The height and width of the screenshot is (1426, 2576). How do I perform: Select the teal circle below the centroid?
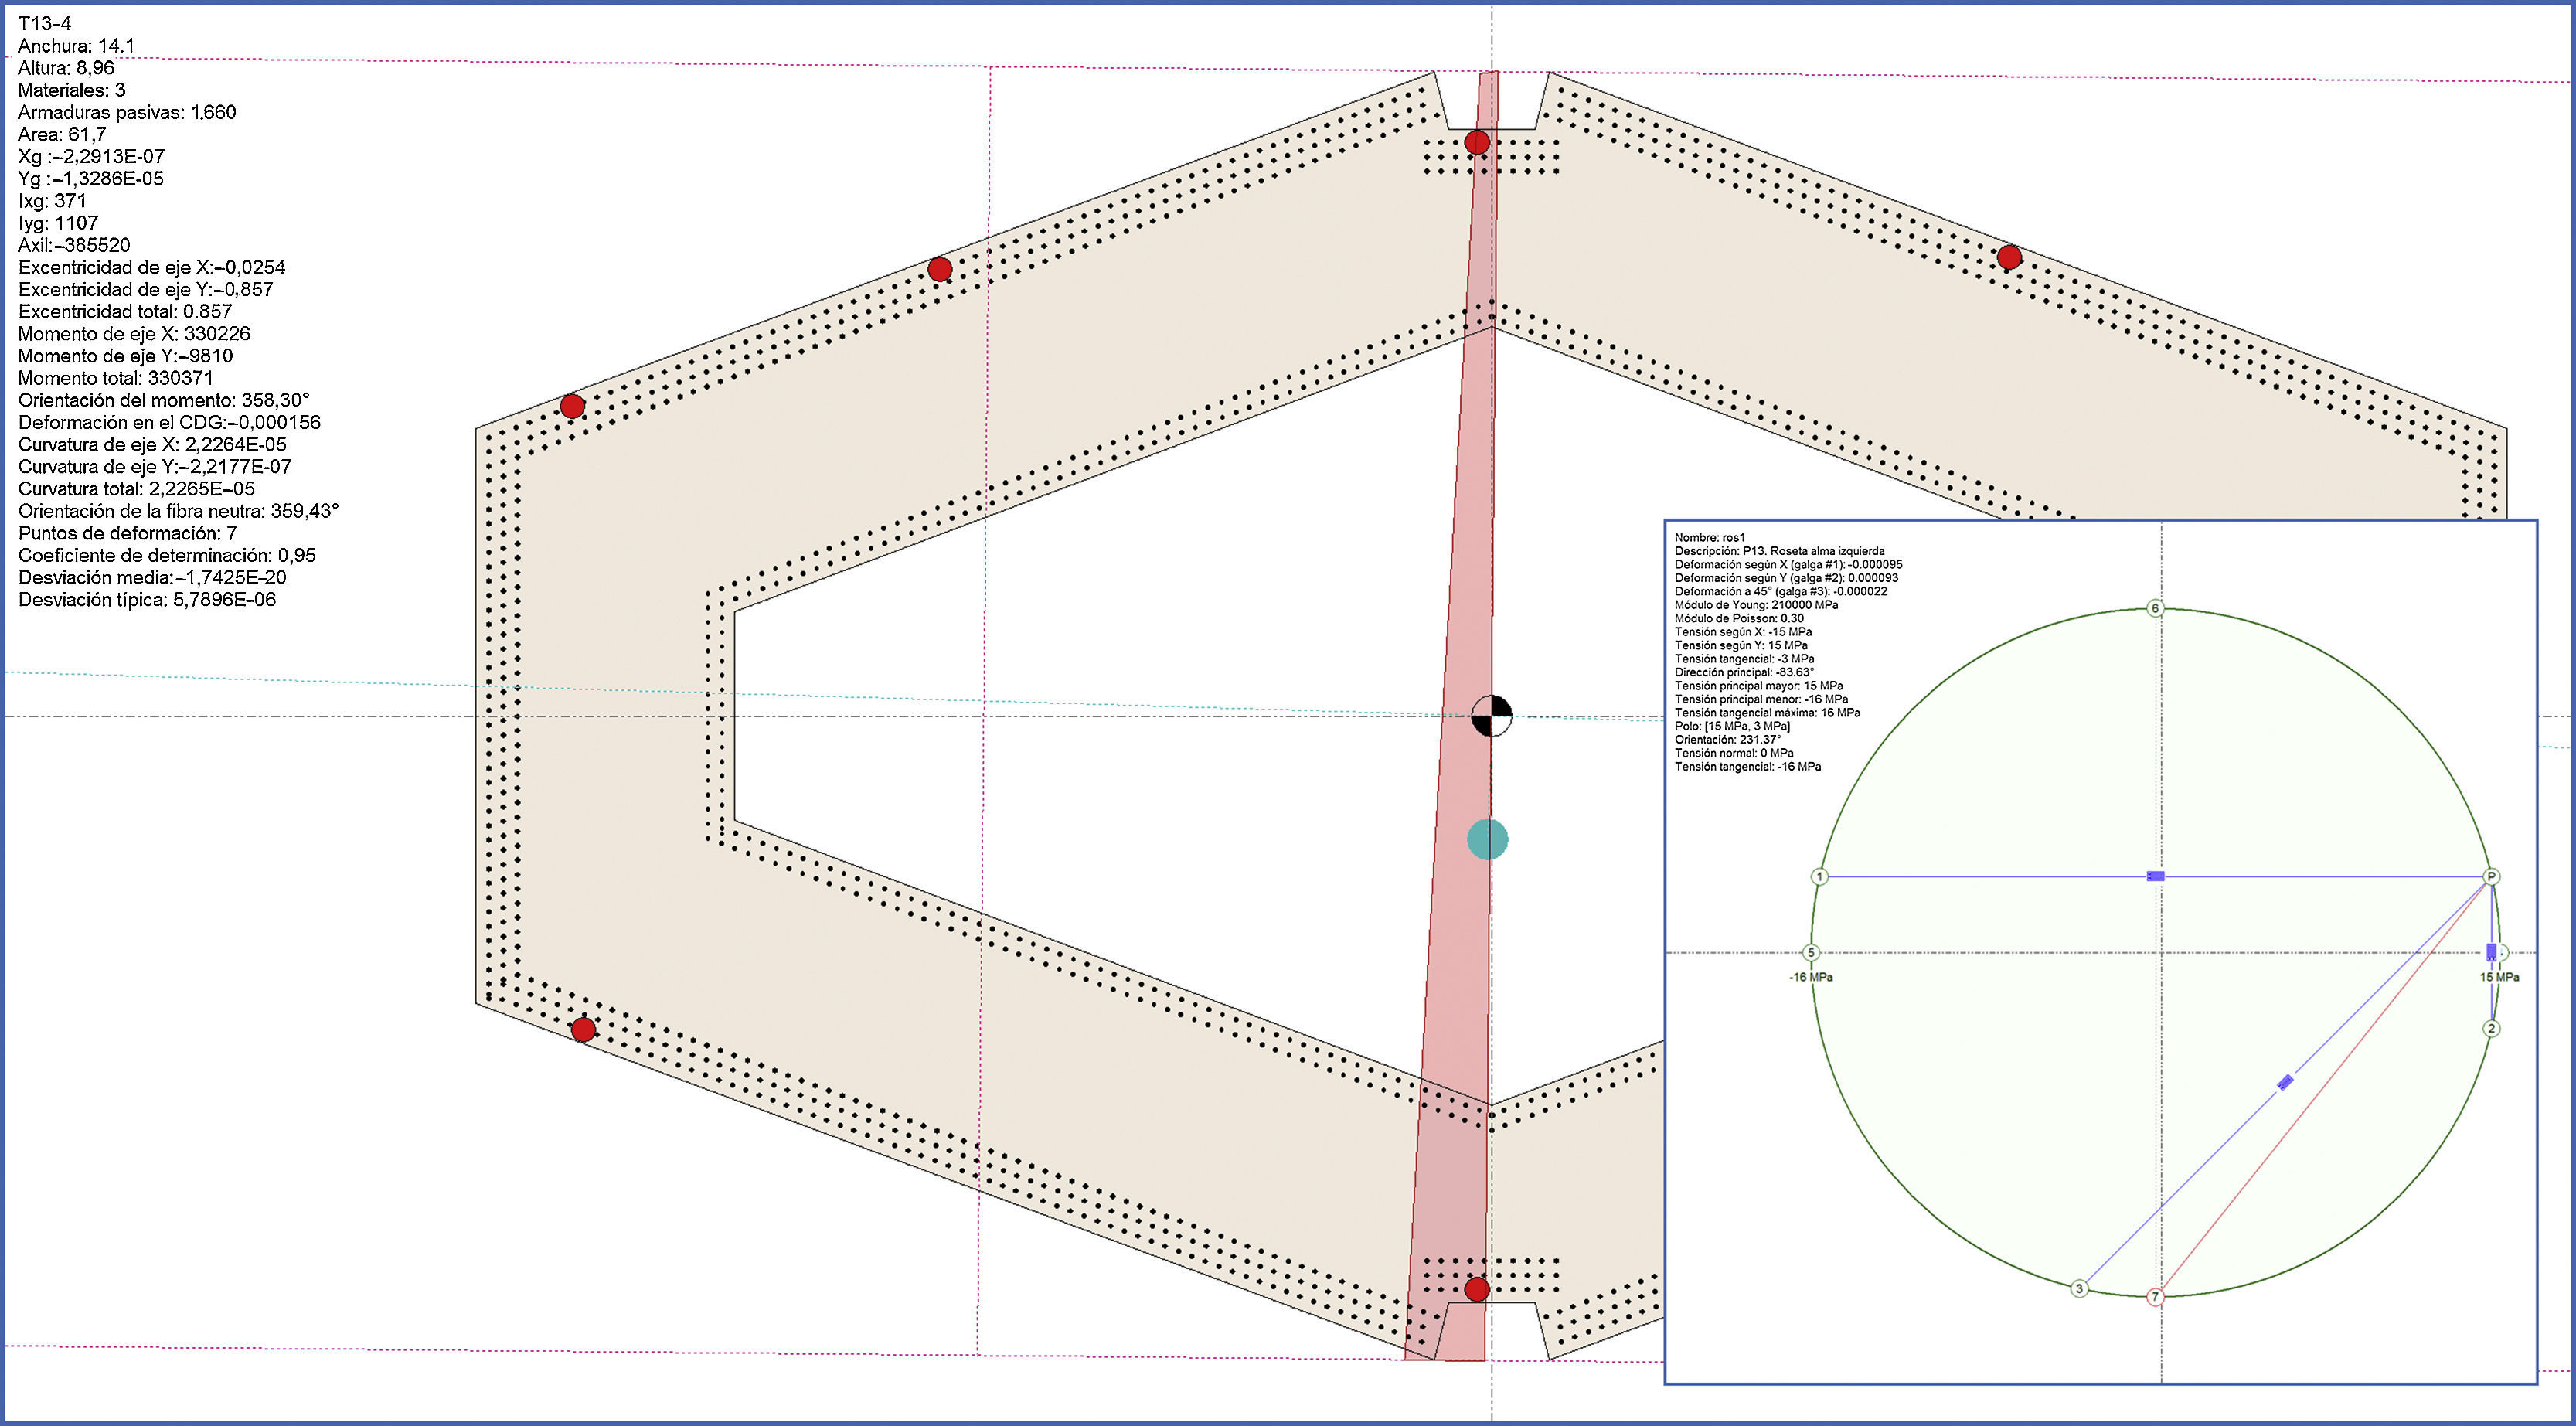tap(1487, 839)
